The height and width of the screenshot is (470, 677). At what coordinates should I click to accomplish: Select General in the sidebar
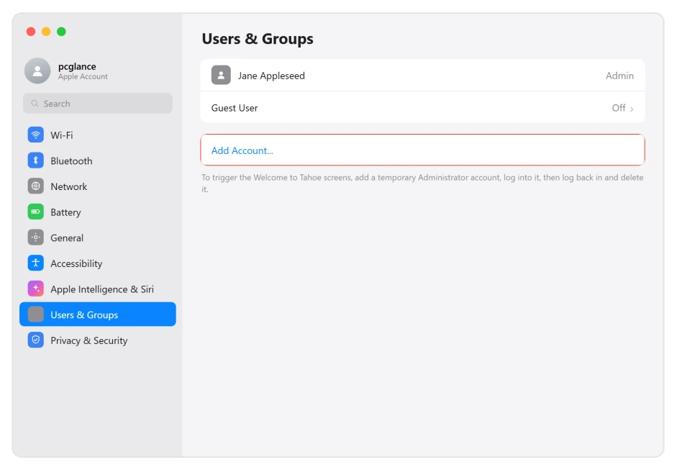click(x=98, y=238)
